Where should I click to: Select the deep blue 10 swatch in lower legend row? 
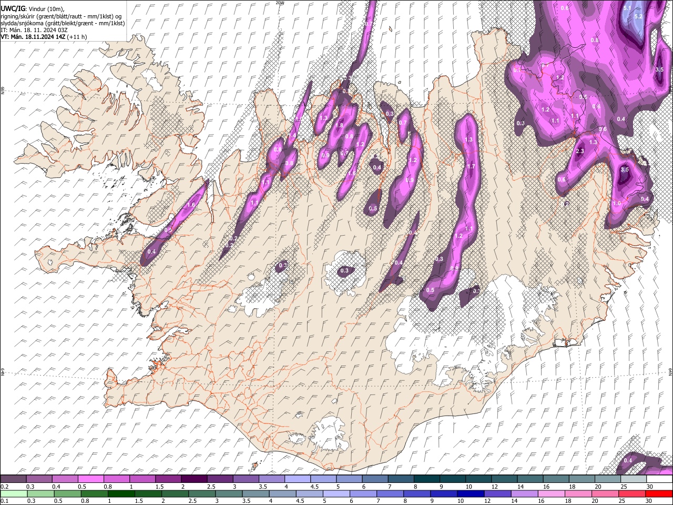click(x=471, y=494)
